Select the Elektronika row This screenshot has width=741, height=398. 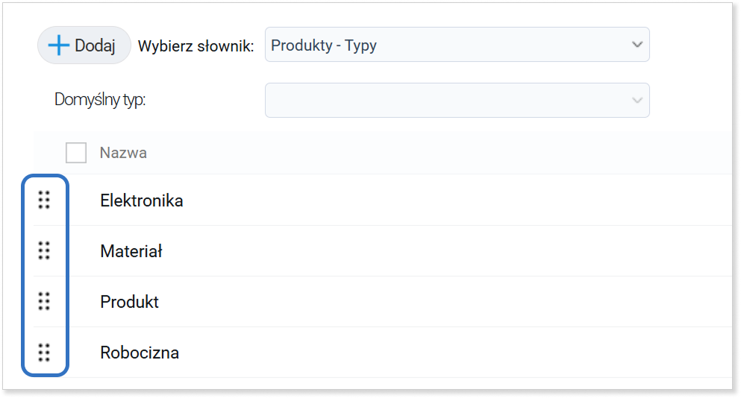pos(383,200)
